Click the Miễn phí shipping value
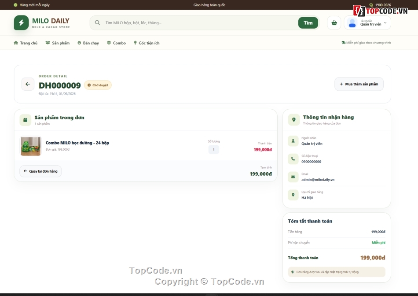This screenshot has height=296, width=418. pyautogui.click(x=378, y=243)
